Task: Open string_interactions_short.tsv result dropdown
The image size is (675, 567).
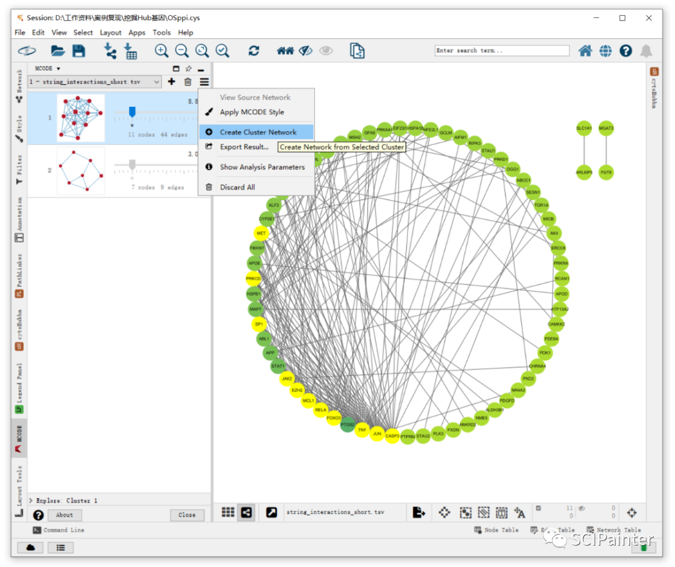Action: click(95, 81)
